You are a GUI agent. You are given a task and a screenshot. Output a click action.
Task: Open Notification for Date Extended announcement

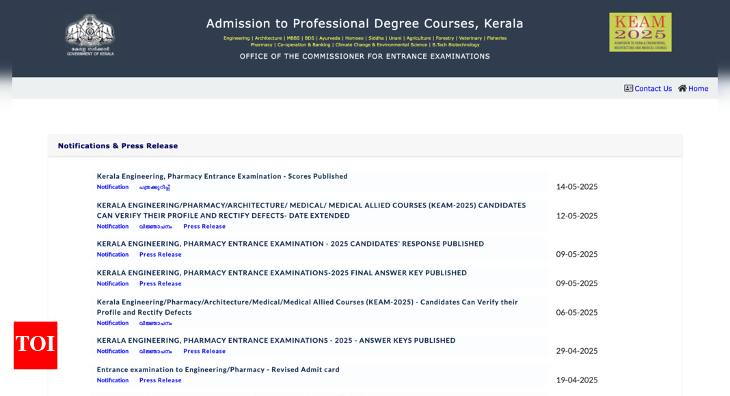click(113, 227)
